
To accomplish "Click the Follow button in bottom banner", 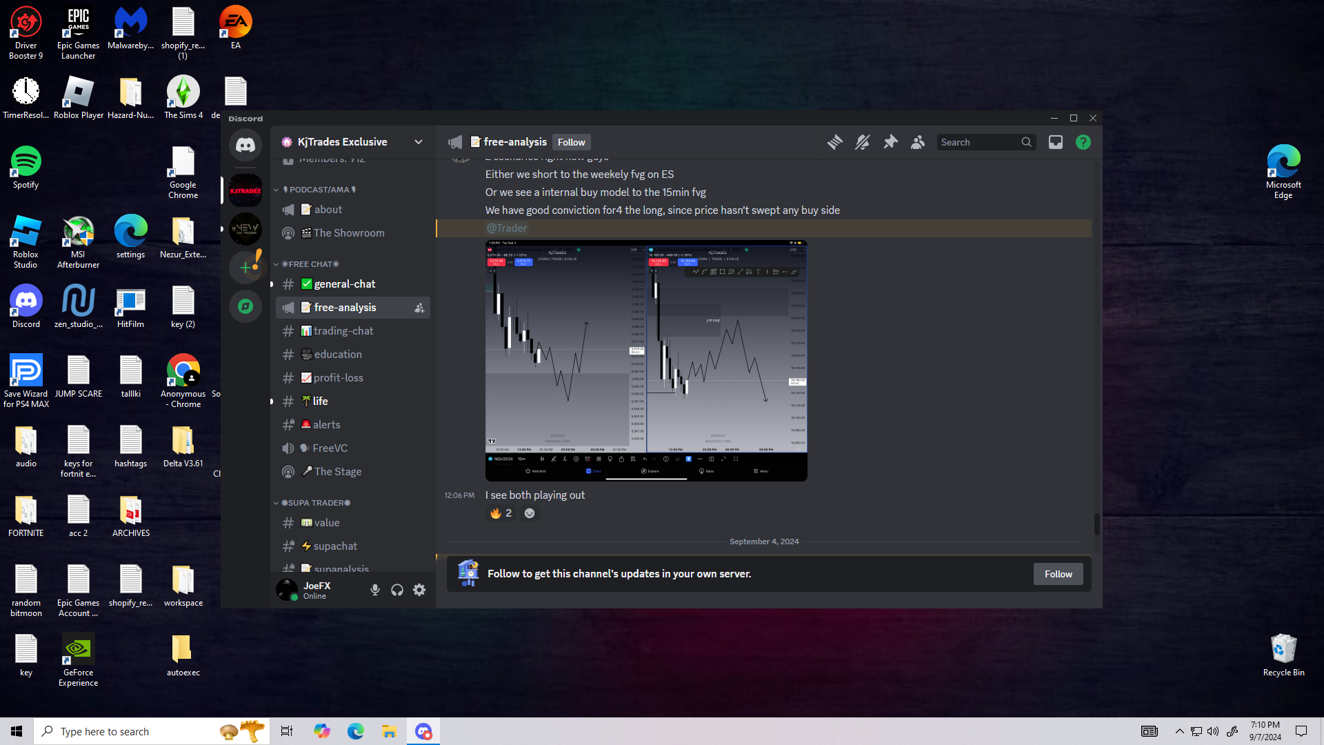I will pos(1057,574).
